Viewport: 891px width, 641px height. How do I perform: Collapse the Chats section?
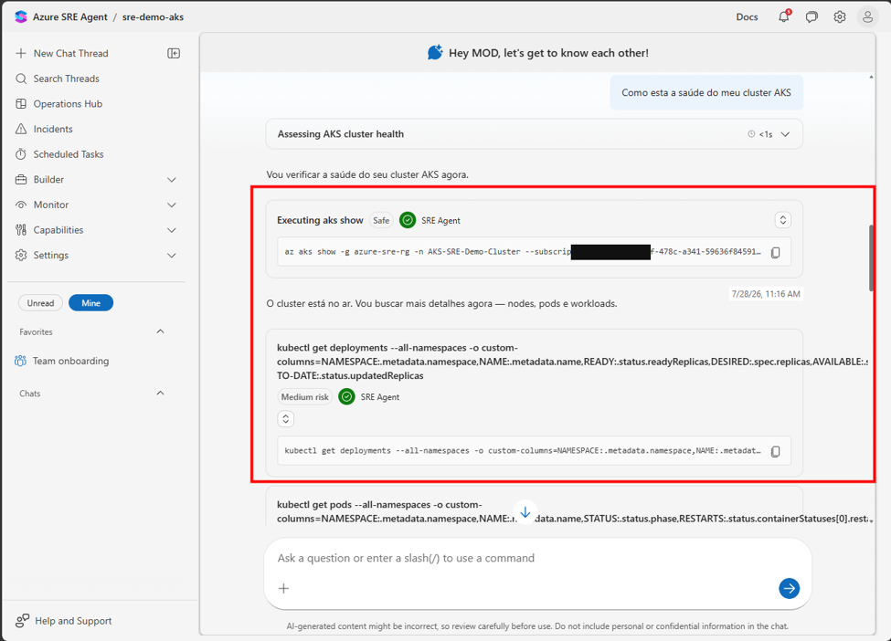160,393
